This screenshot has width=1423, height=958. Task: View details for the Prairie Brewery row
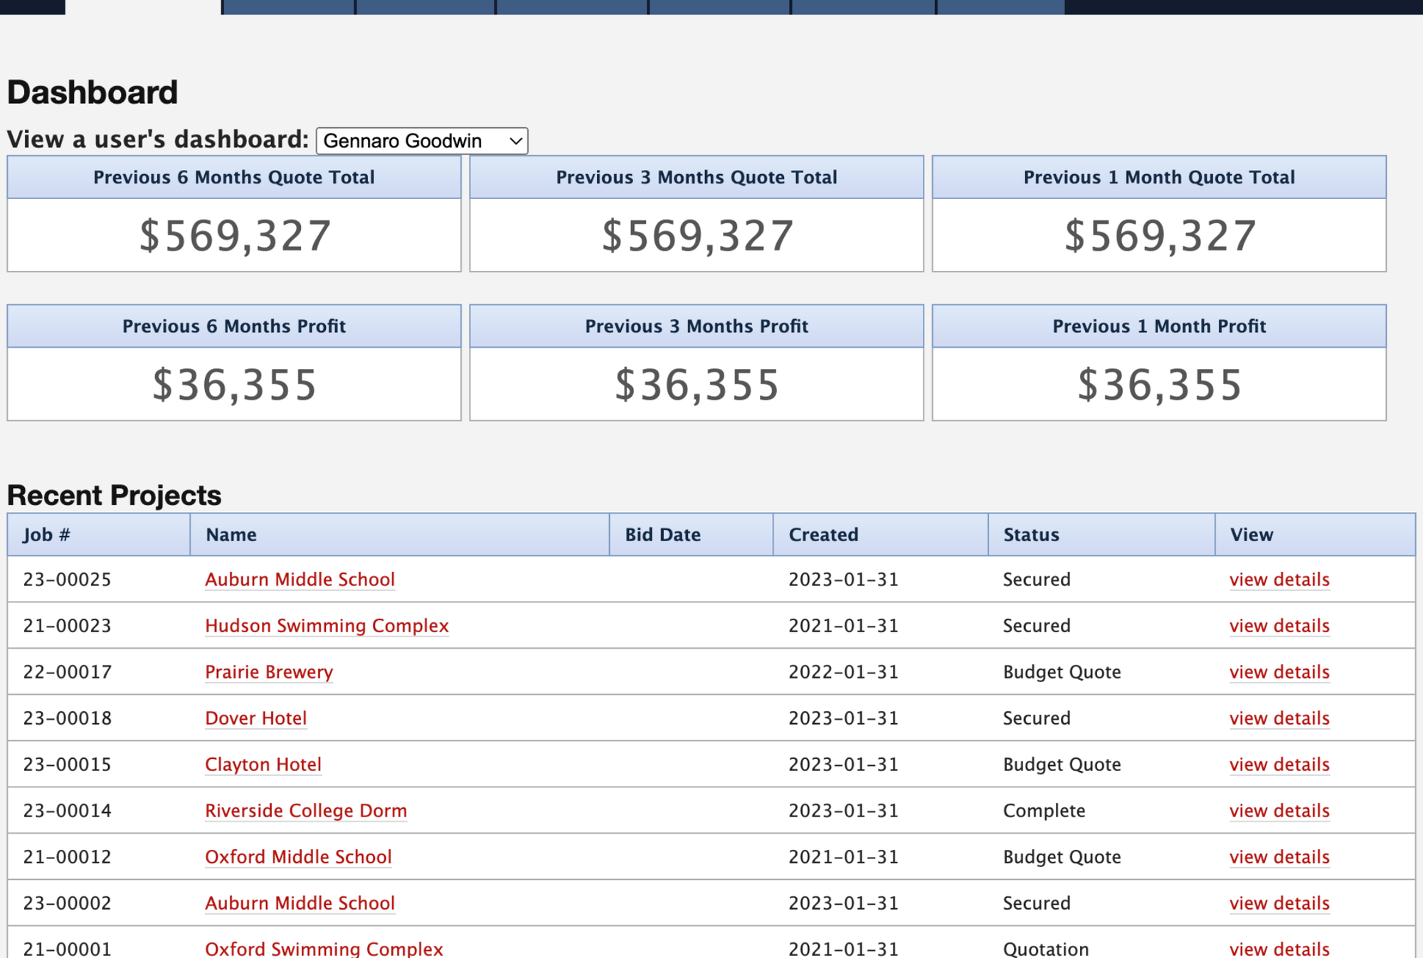pyautogui.click(x=1279, y=672)
